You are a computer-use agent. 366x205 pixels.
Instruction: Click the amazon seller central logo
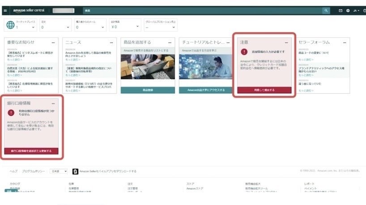point(29,10)
